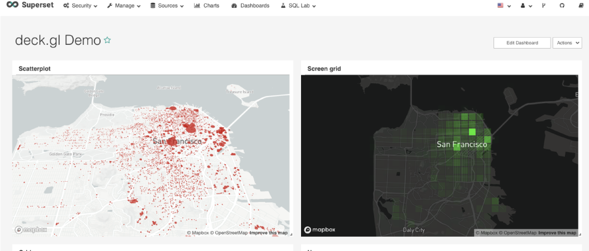The image size is (589, 251).
Task: Click the Presidio label on the Scatterplot map
Action: click(x=107, y=115)
